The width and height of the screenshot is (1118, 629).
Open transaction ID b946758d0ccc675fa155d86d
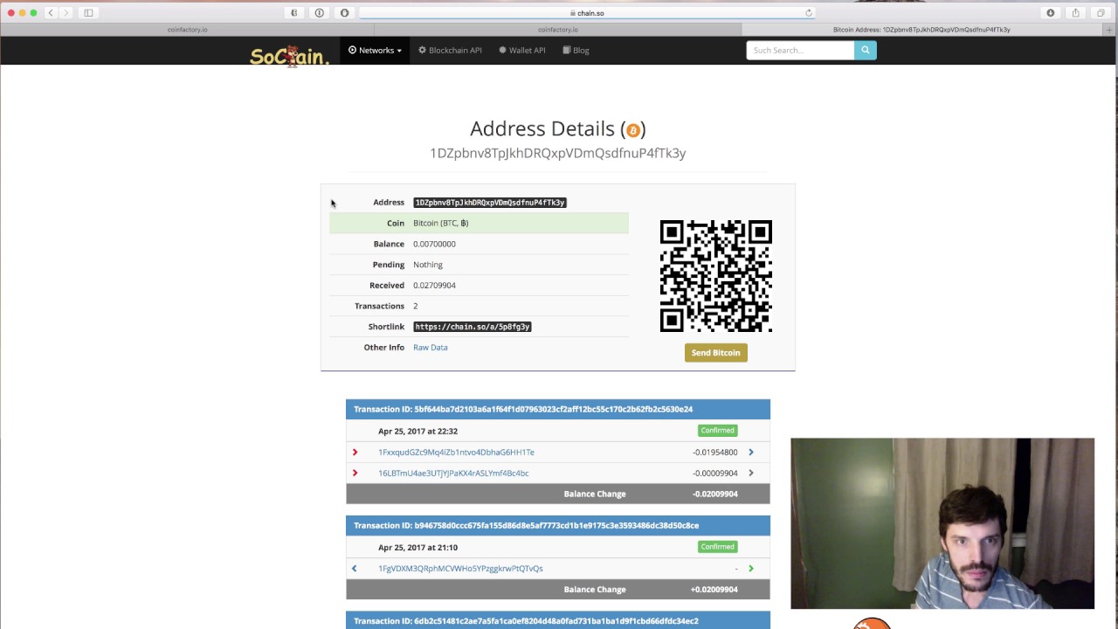click(x=526, y=526)
